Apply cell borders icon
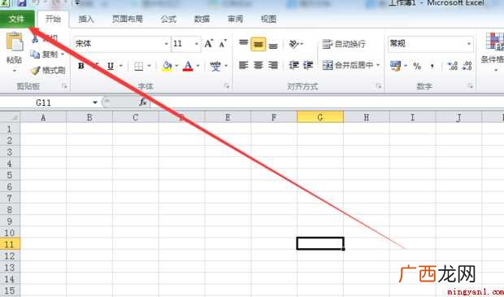The width and height of the screenshot is (504, 297). click(x=138, y=66)
